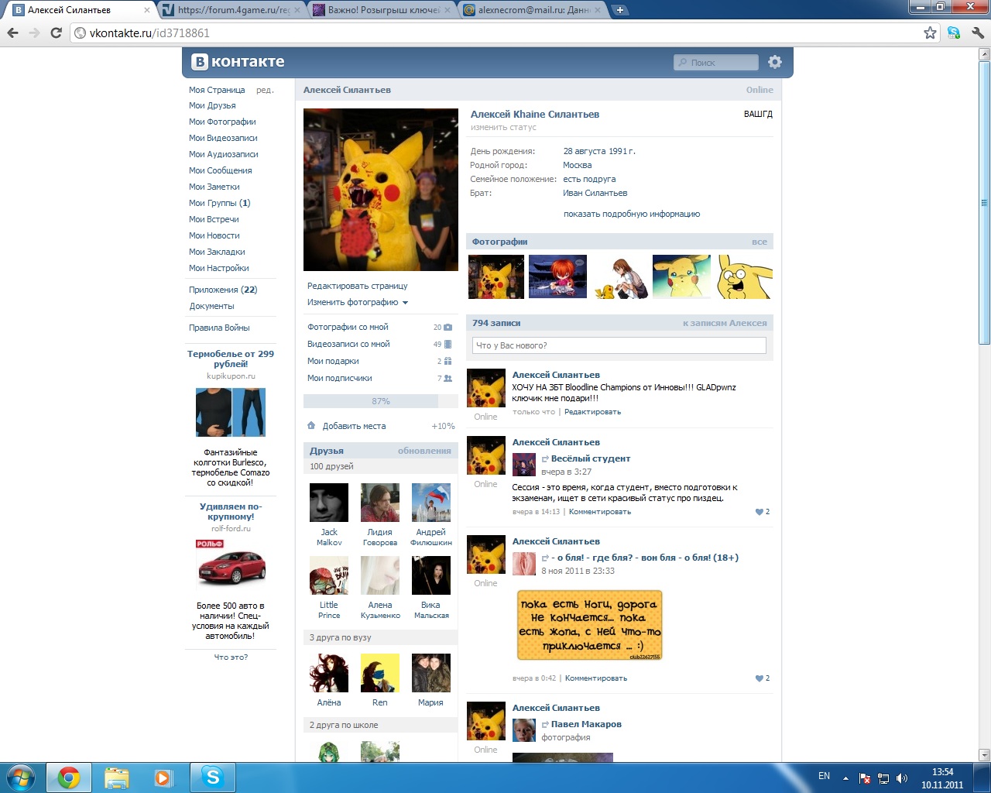
Task: Click the network icon in the system tray
Action: (x=883, y=778)
